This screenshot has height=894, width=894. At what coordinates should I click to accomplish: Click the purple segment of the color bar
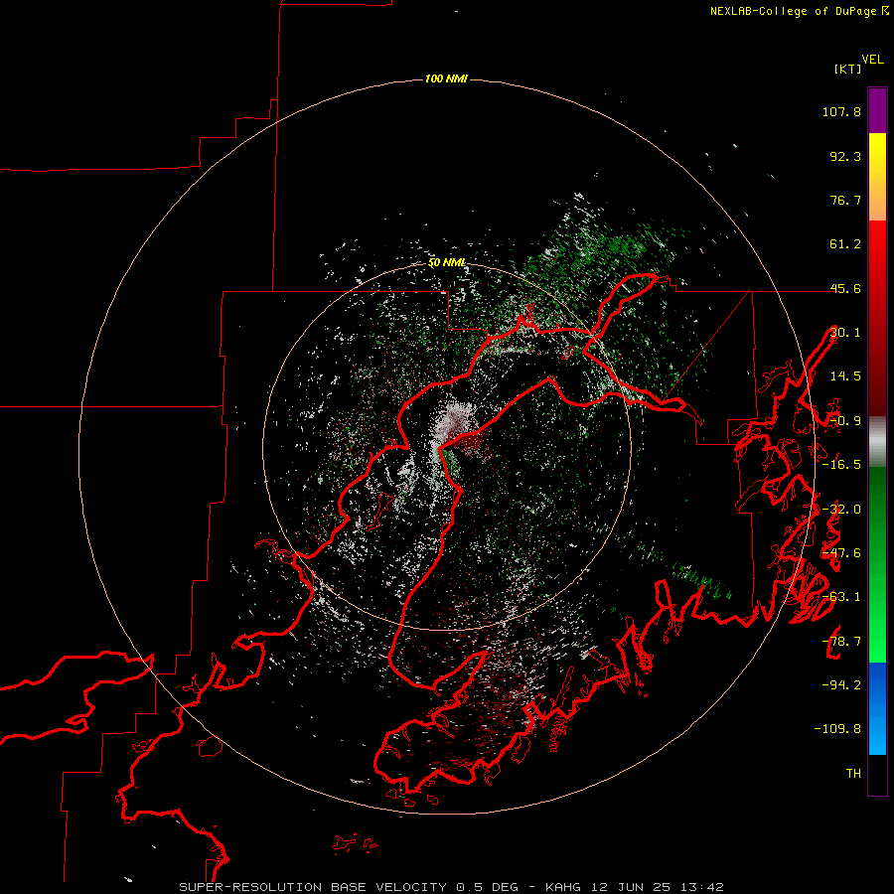pos(877,111)
